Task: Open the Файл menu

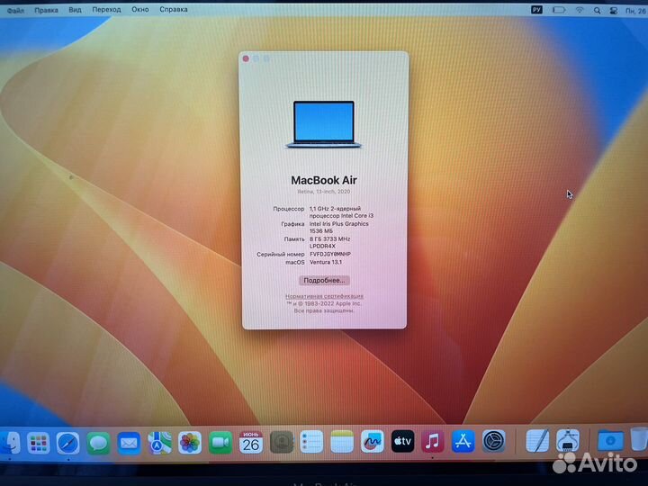Action: click(x=15, y=10)
